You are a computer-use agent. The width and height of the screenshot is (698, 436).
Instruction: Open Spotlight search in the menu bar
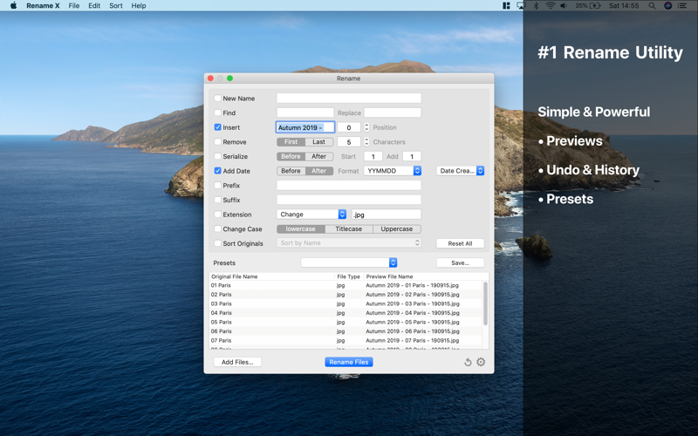point(652,6)
